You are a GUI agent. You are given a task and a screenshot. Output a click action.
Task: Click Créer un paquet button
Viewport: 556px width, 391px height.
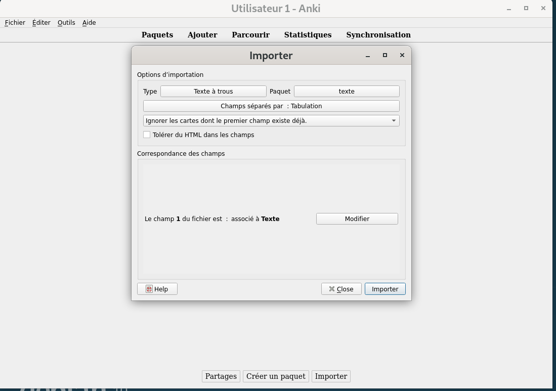click(276, 376)
